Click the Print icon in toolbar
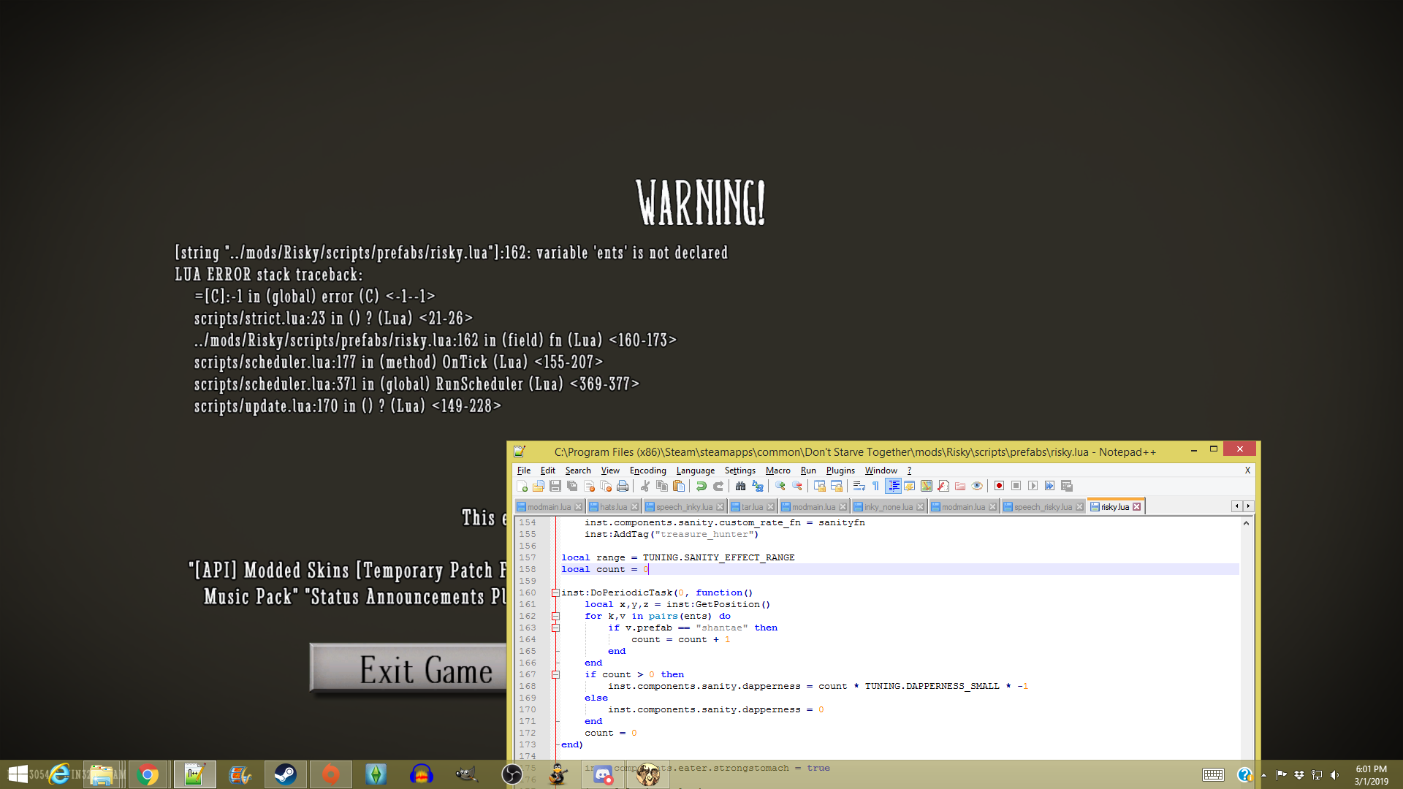The image size is (1403, 789). pos(623,486)
